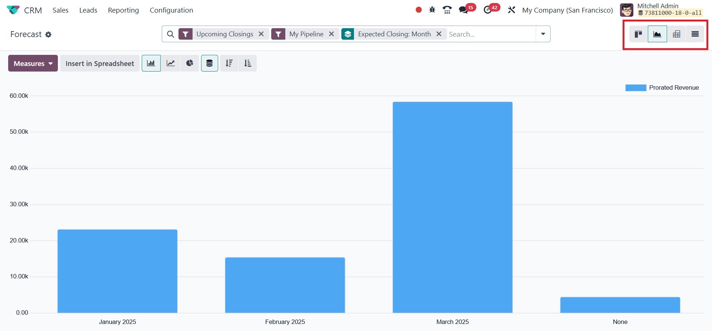Switch to Pivot view
The height and width of the screenshot is (331, 712).
676,34
